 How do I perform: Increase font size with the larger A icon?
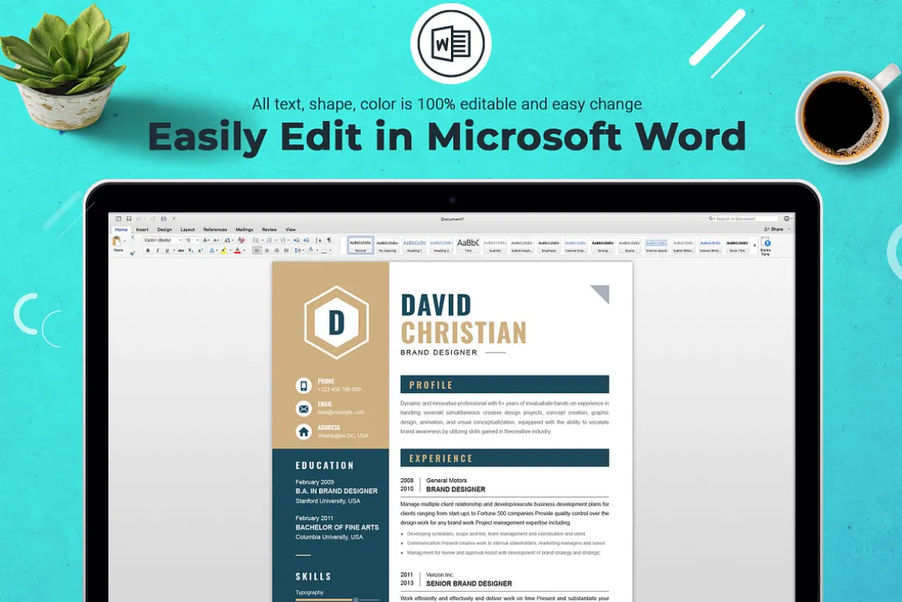tap(206, 240)
